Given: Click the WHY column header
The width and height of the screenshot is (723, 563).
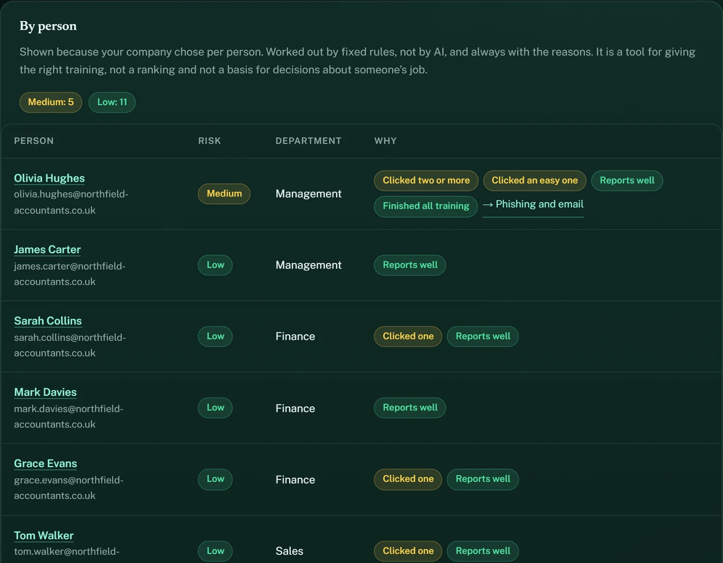Looking at the screenshot, I should tap(385, 141).
